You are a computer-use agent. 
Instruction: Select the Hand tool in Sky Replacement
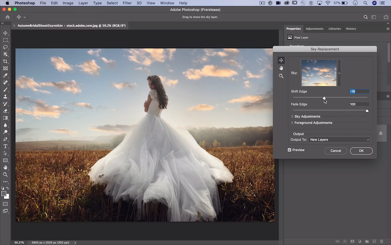click(281, 68)
